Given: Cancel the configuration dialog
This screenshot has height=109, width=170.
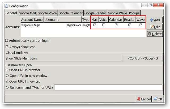Looking at the screenshot, I should pyautogui.click(x=144, y=99).
